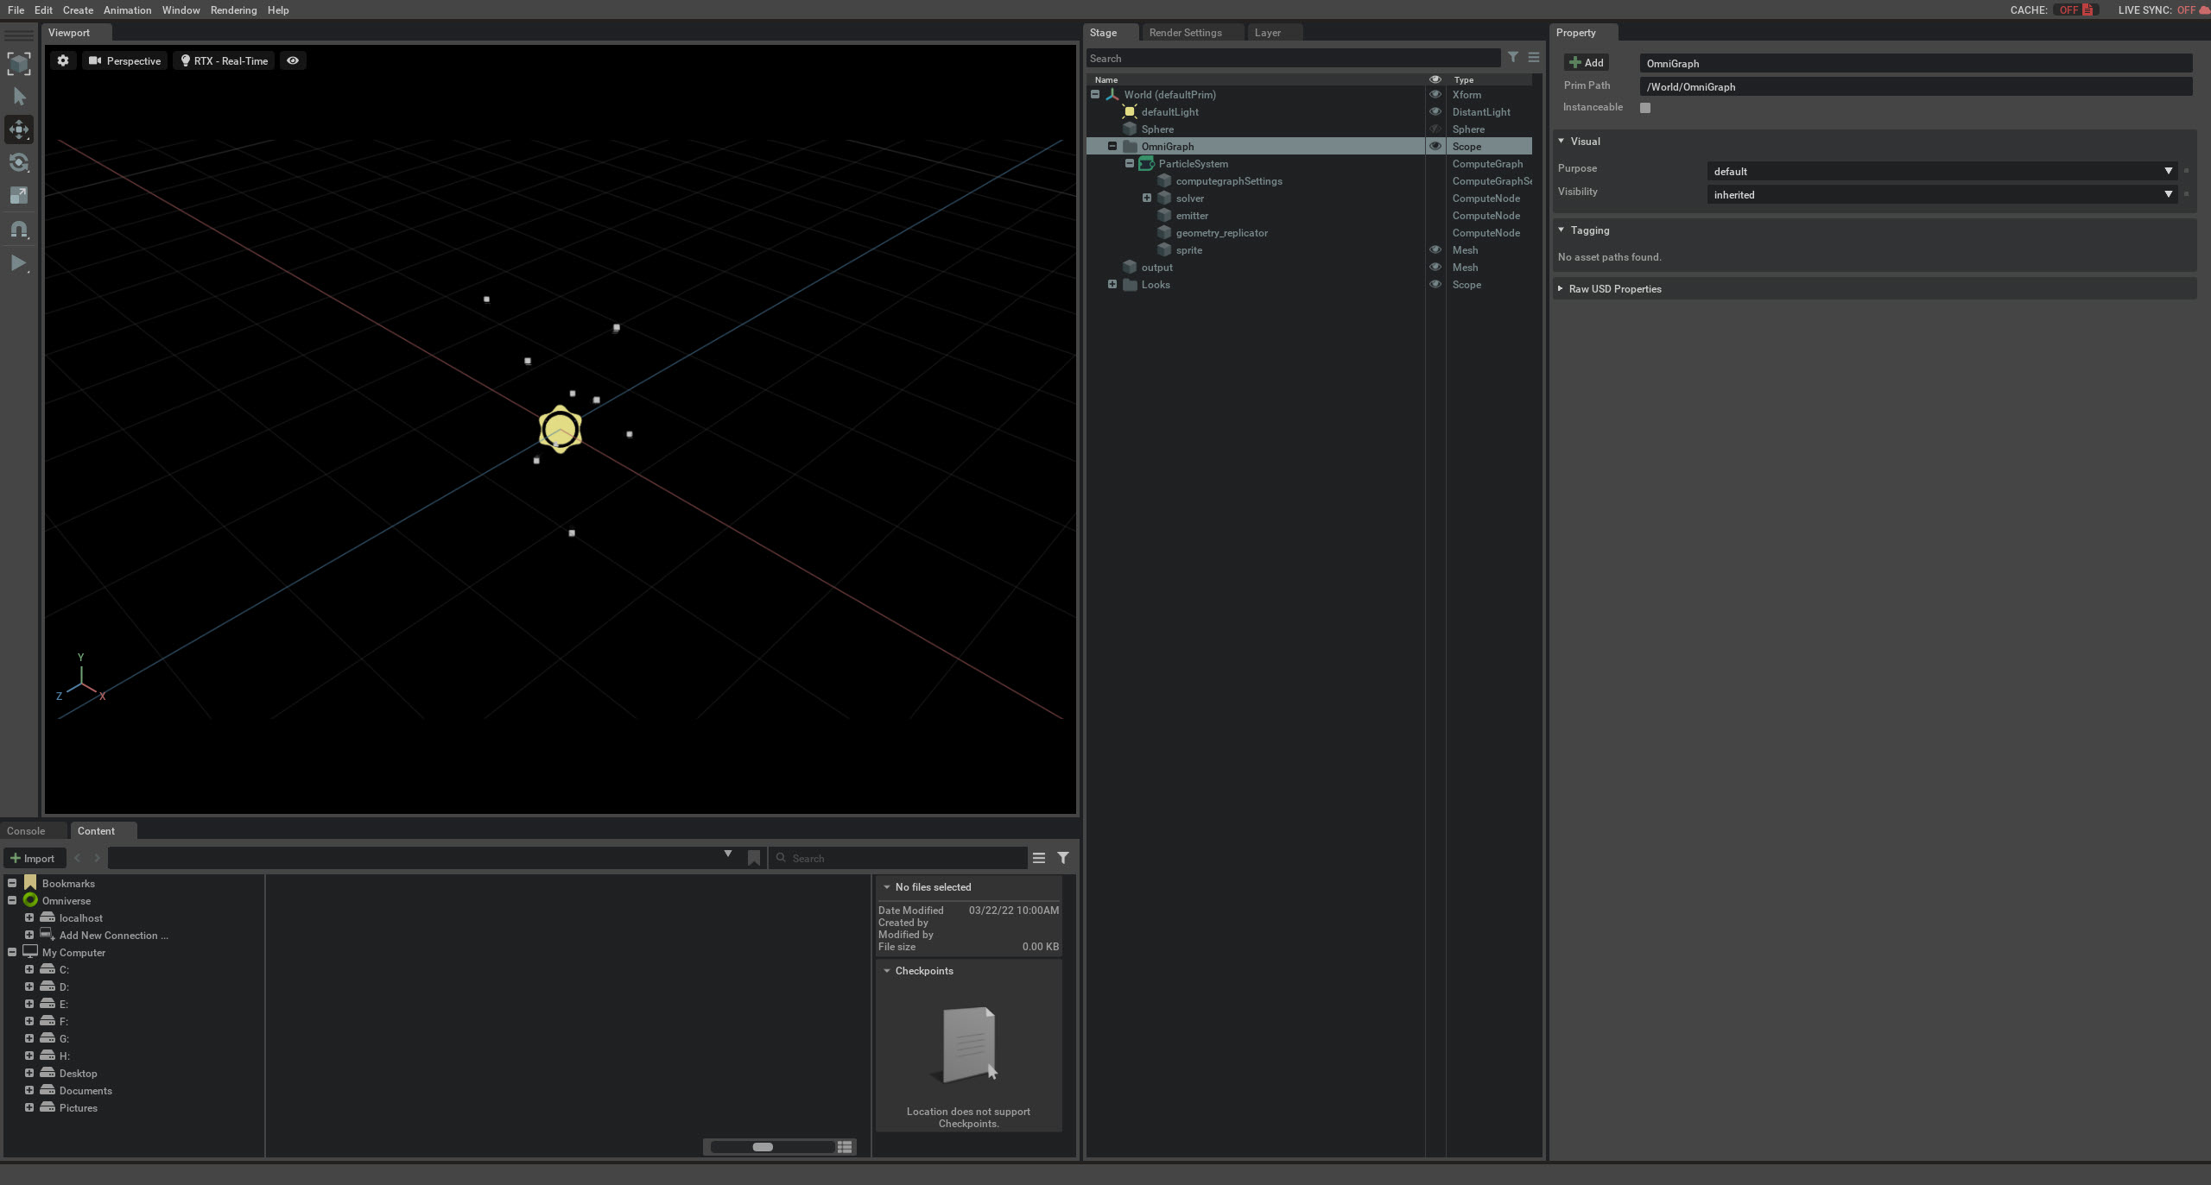Switch to Render Settings tab
Screen dimensions: 2211x1185
pos(1185,32)
